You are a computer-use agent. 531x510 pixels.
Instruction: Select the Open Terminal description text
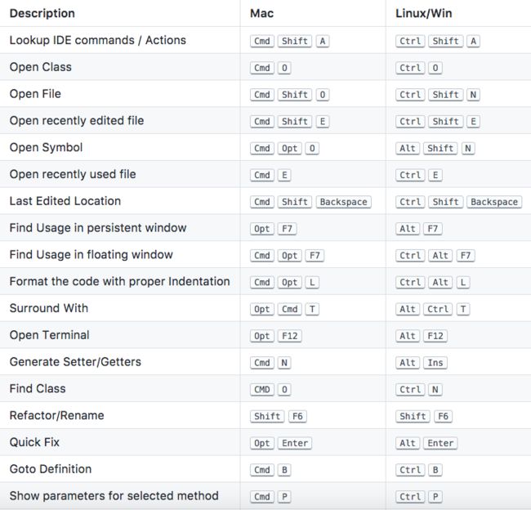50,335
